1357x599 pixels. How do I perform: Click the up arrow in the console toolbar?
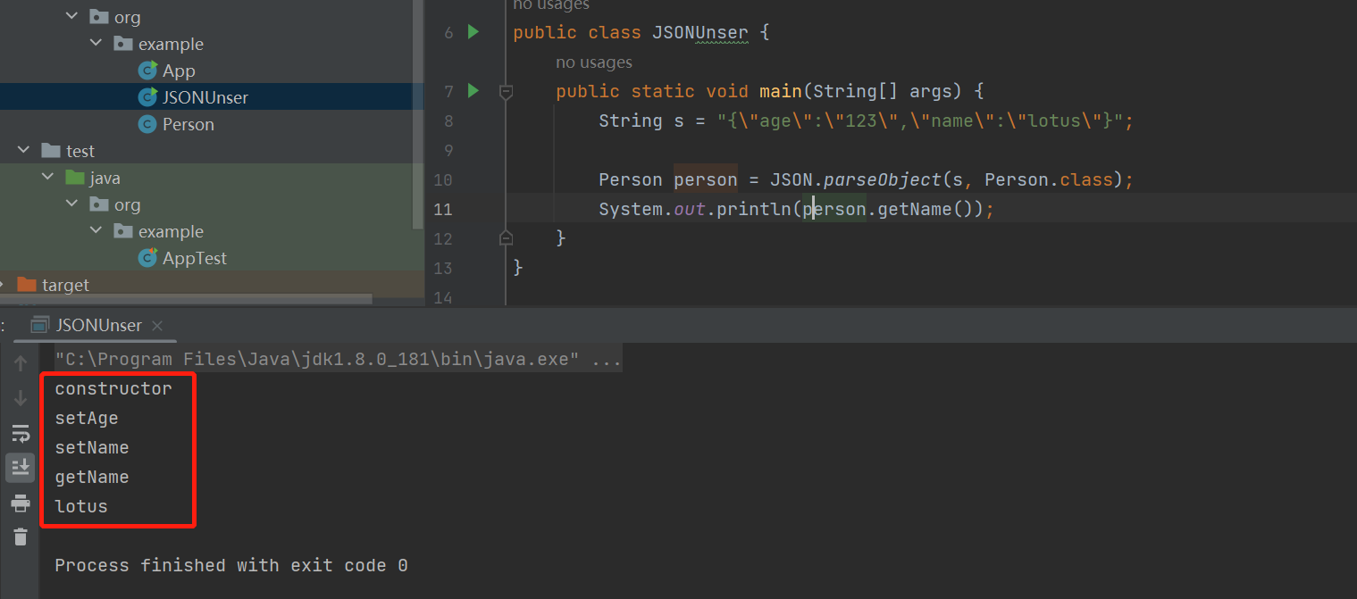pyautogui.click(x=21, y=363)
